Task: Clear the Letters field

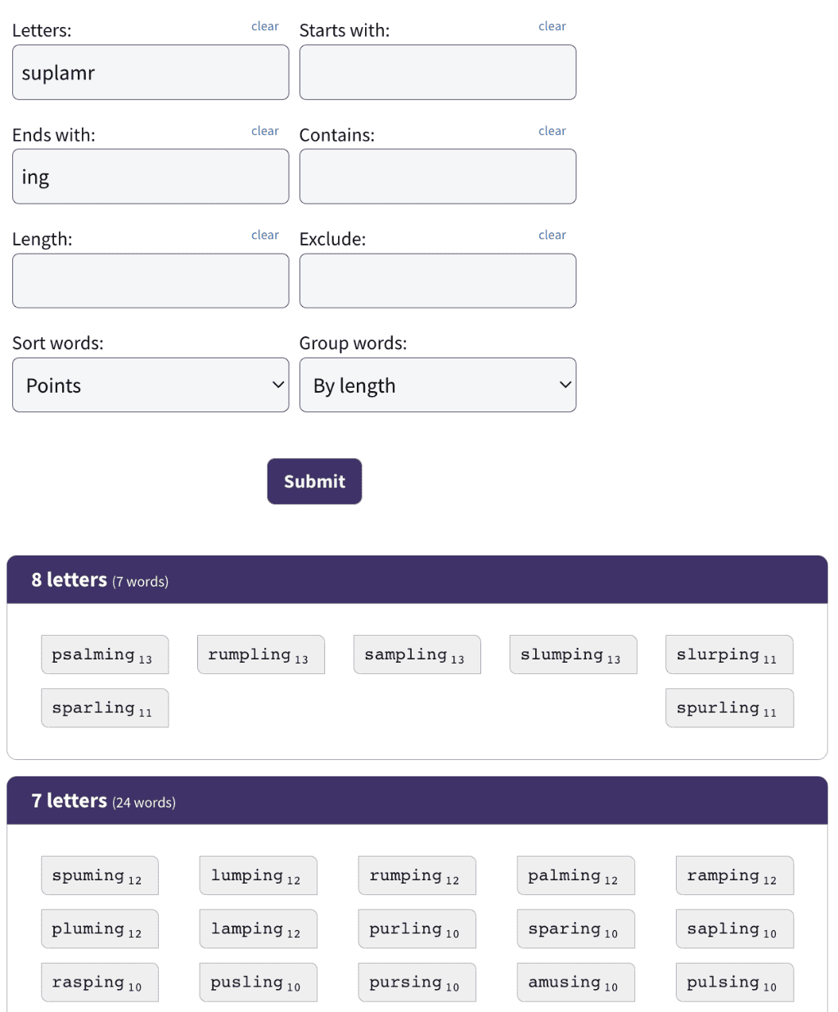Action: tap(264, 26)
